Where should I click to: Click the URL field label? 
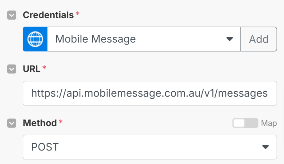[x=31, y=69]
